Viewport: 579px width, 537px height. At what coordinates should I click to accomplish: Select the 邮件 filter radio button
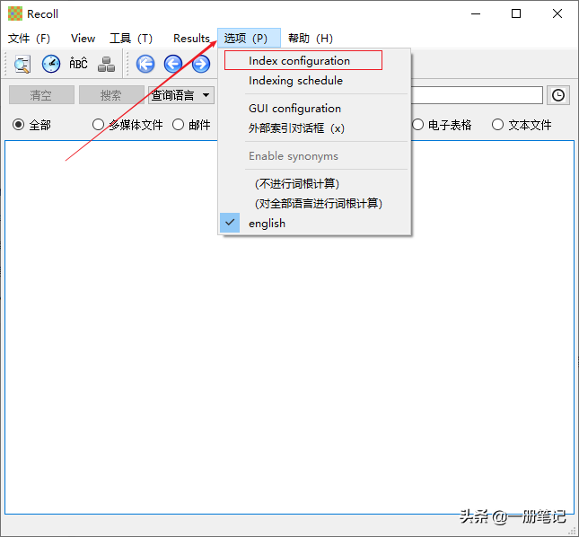[x=178, y=125]
